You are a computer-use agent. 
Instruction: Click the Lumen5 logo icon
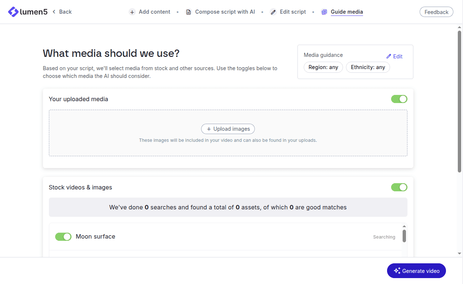point(13,12)
